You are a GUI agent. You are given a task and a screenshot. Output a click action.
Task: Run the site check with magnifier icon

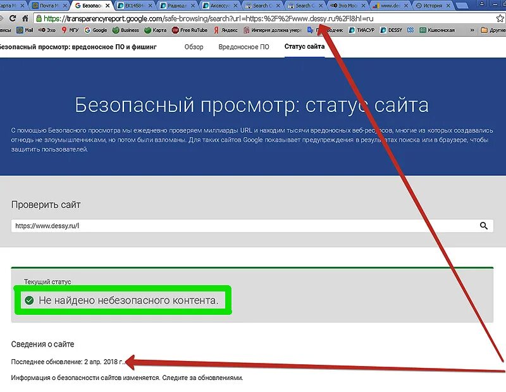[483, 226]
